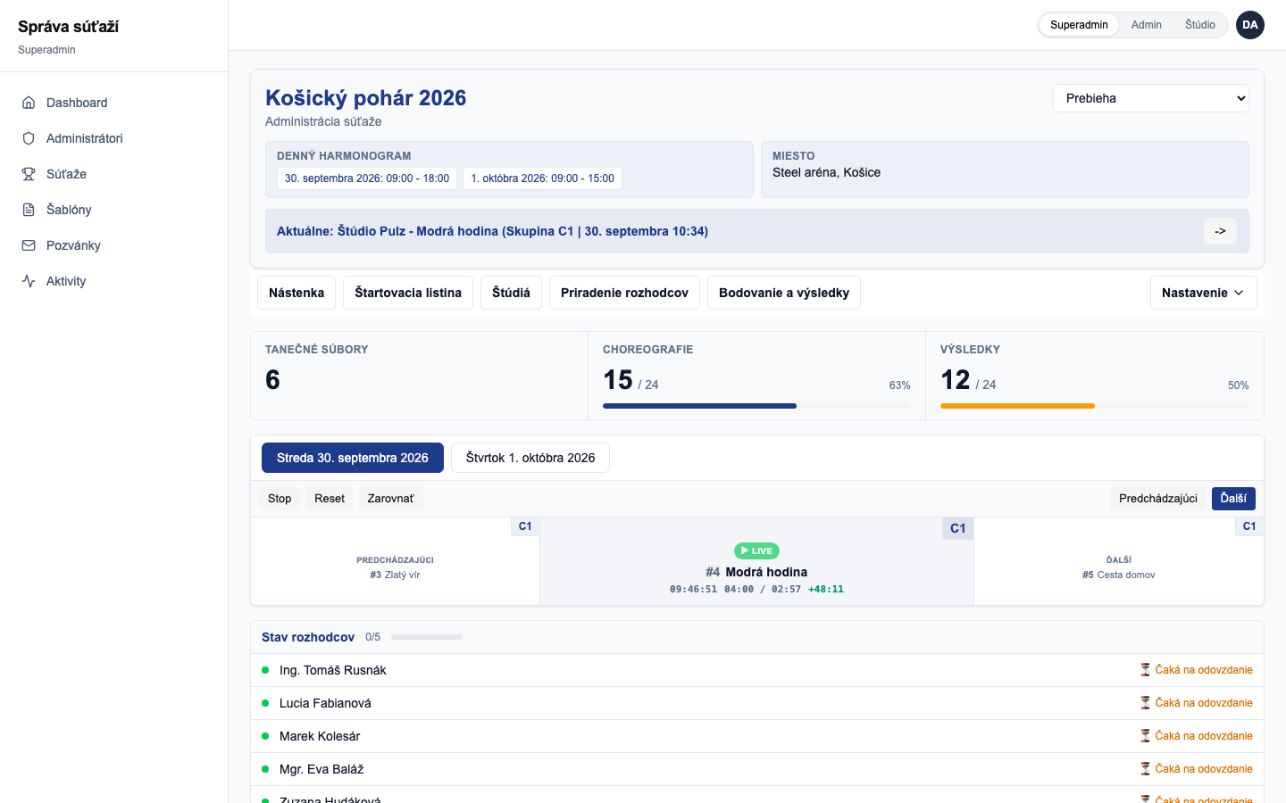Screen dimensions: 1286x803
Task: Open the Bodovanie a výsledky tab
Action: click(784, 293)
